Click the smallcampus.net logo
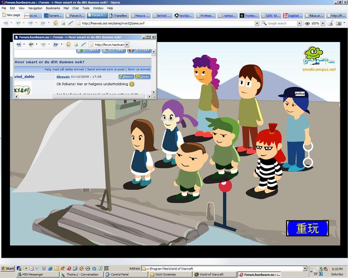348x278 pixels. pos(319,59)
